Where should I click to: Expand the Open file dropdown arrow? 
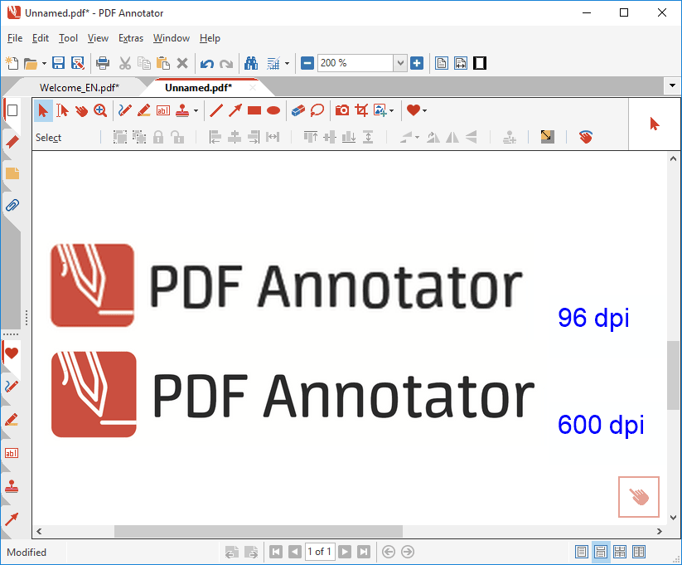[x=44, y=63]
